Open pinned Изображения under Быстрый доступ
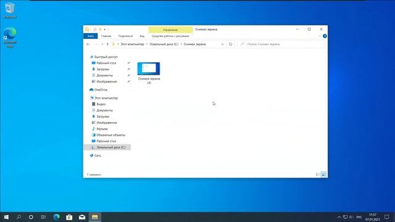The image size is (395, 222). (x=107, y=81)
